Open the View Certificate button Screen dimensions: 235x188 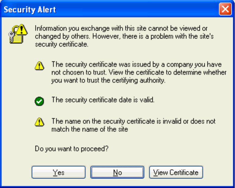176,172
